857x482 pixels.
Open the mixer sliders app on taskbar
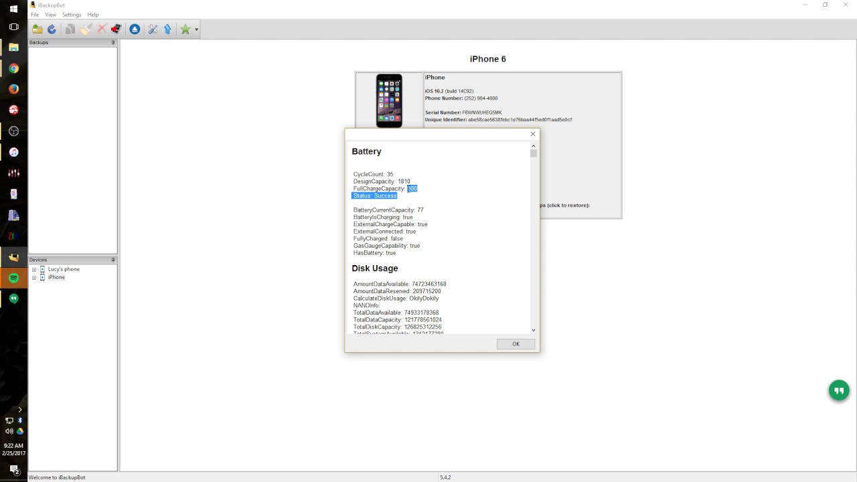(x=13, y=173)
